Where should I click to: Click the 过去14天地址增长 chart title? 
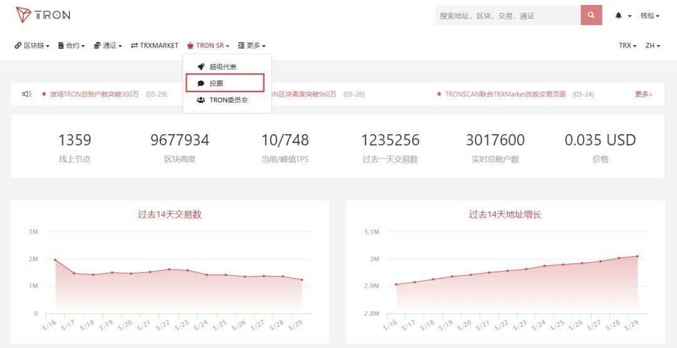505,214
